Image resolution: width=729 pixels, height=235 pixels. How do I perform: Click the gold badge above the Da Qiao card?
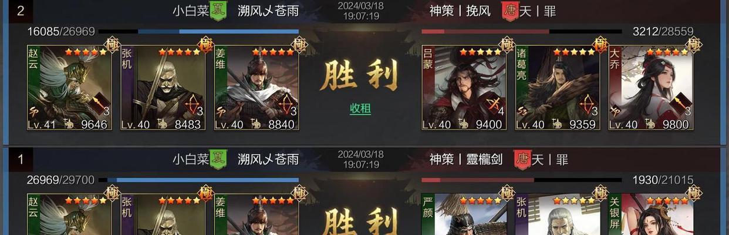click(x=694, y=45)
